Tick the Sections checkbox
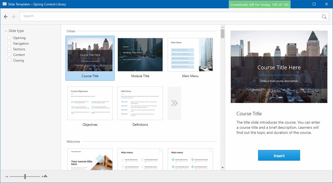 [9, 49]
